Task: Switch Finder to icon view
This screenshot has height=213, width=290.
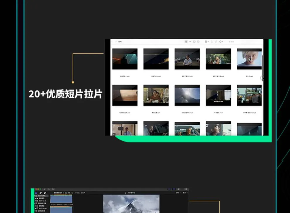Action: pos(186,42)
